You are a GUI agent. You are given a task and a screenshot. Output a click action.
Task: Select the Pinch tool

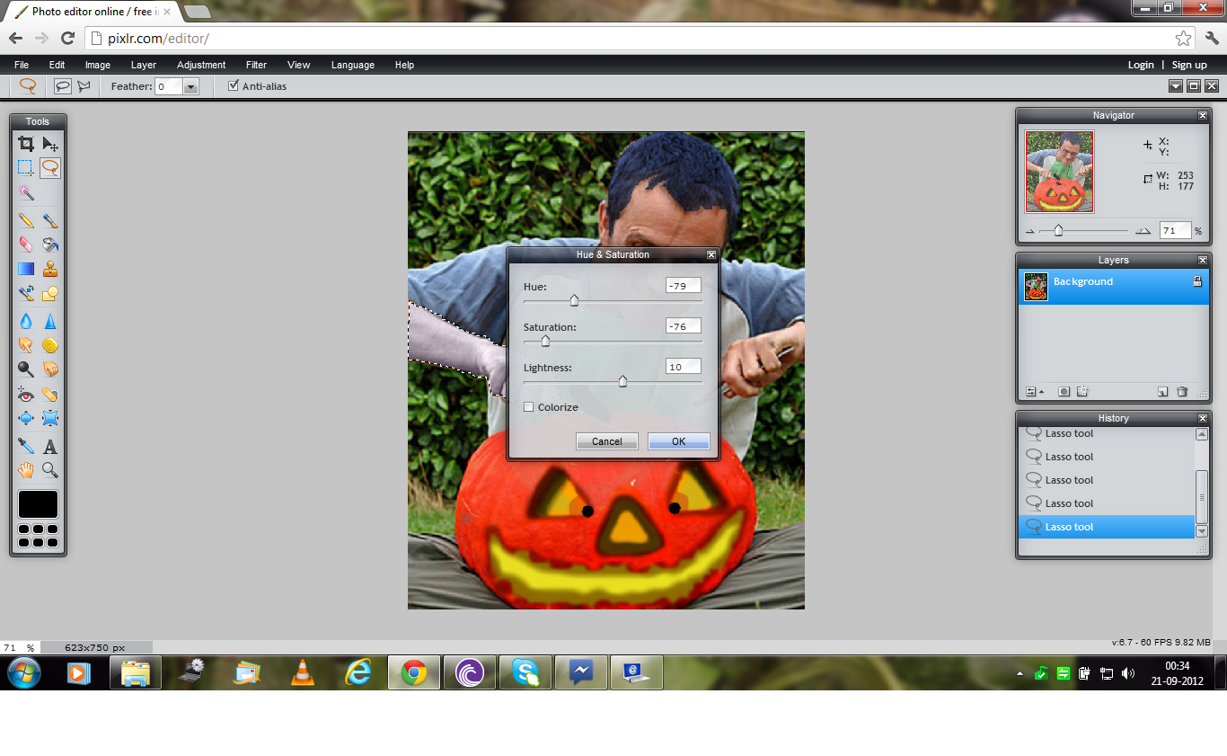[50, 418]
